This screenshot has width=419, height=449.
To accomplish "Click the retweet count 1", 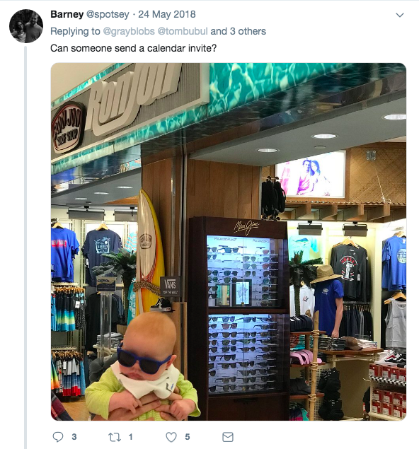I will point(131,437).
